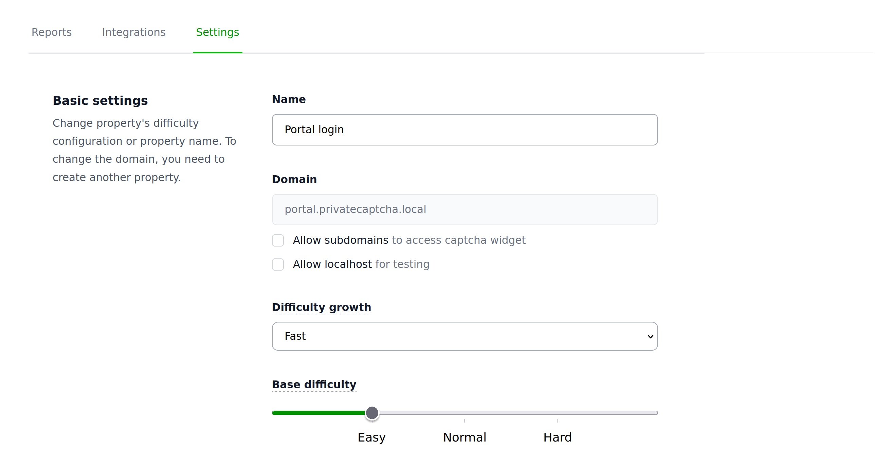This screenshot has width=893, height=470.
Task: Grab the Base difficulty slider handle
Action: (x=372, y=413)
